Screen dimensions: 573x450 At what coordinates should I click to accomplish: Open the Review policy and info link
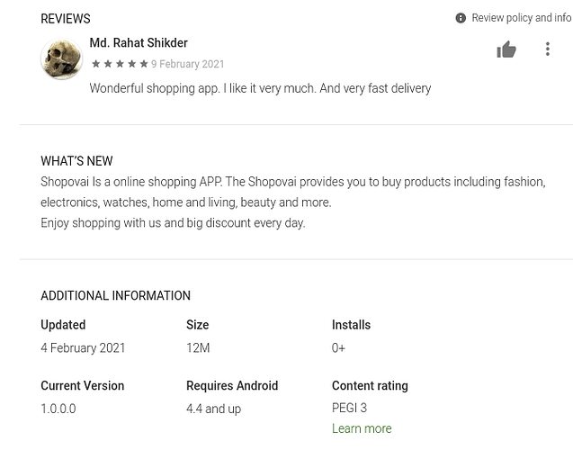click(521, 18)
